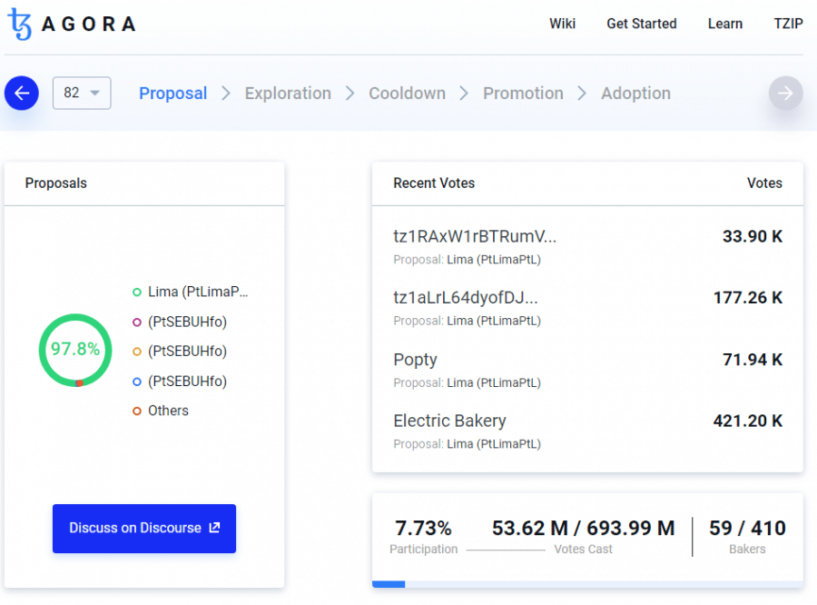Open the period 82 dropdown
Viewport: 817px width, 605px height.
82,93
